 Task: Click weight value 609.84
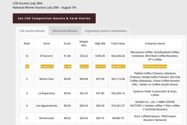tap(84, 79)
